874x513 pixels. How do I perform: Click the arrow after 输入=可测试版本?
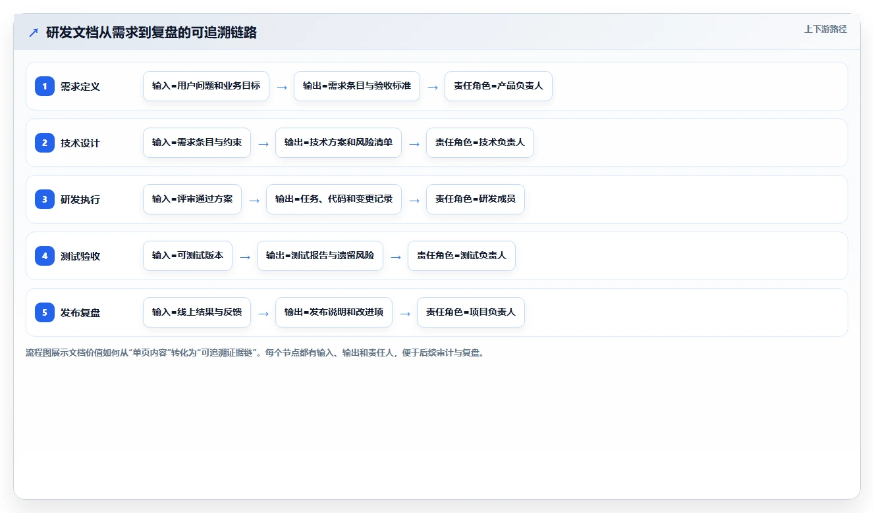(x=245, y=256)
